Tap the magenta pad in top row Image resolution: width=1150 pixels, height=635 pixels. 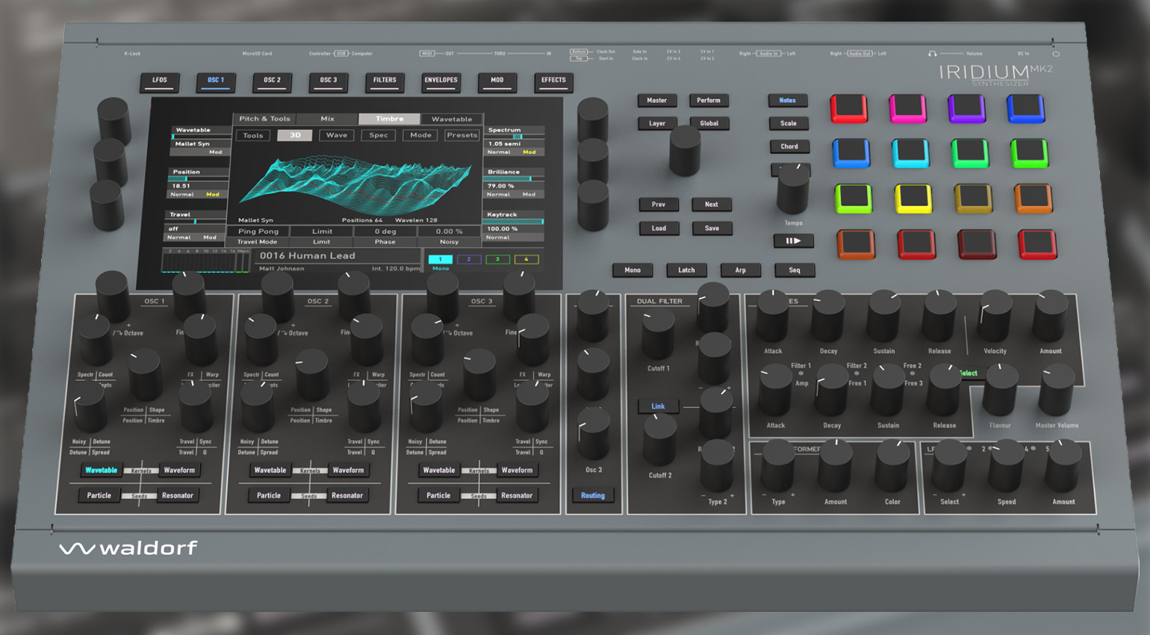coord(907,108)
